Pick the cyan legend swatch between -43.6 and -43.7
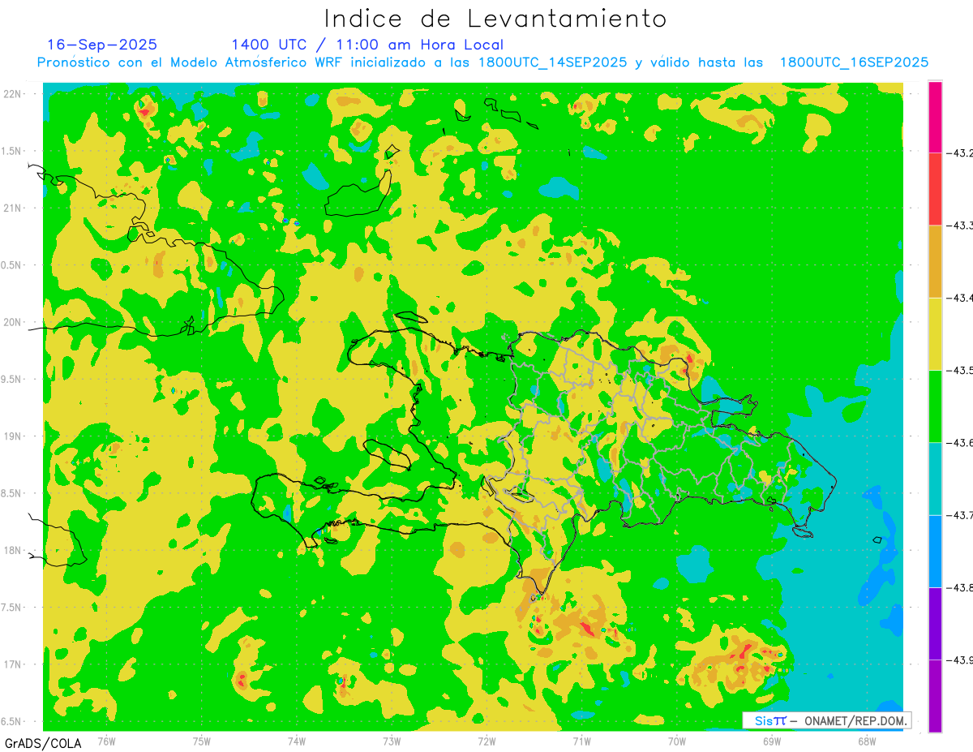Viewport: 973px width, 752px height. 935,479
